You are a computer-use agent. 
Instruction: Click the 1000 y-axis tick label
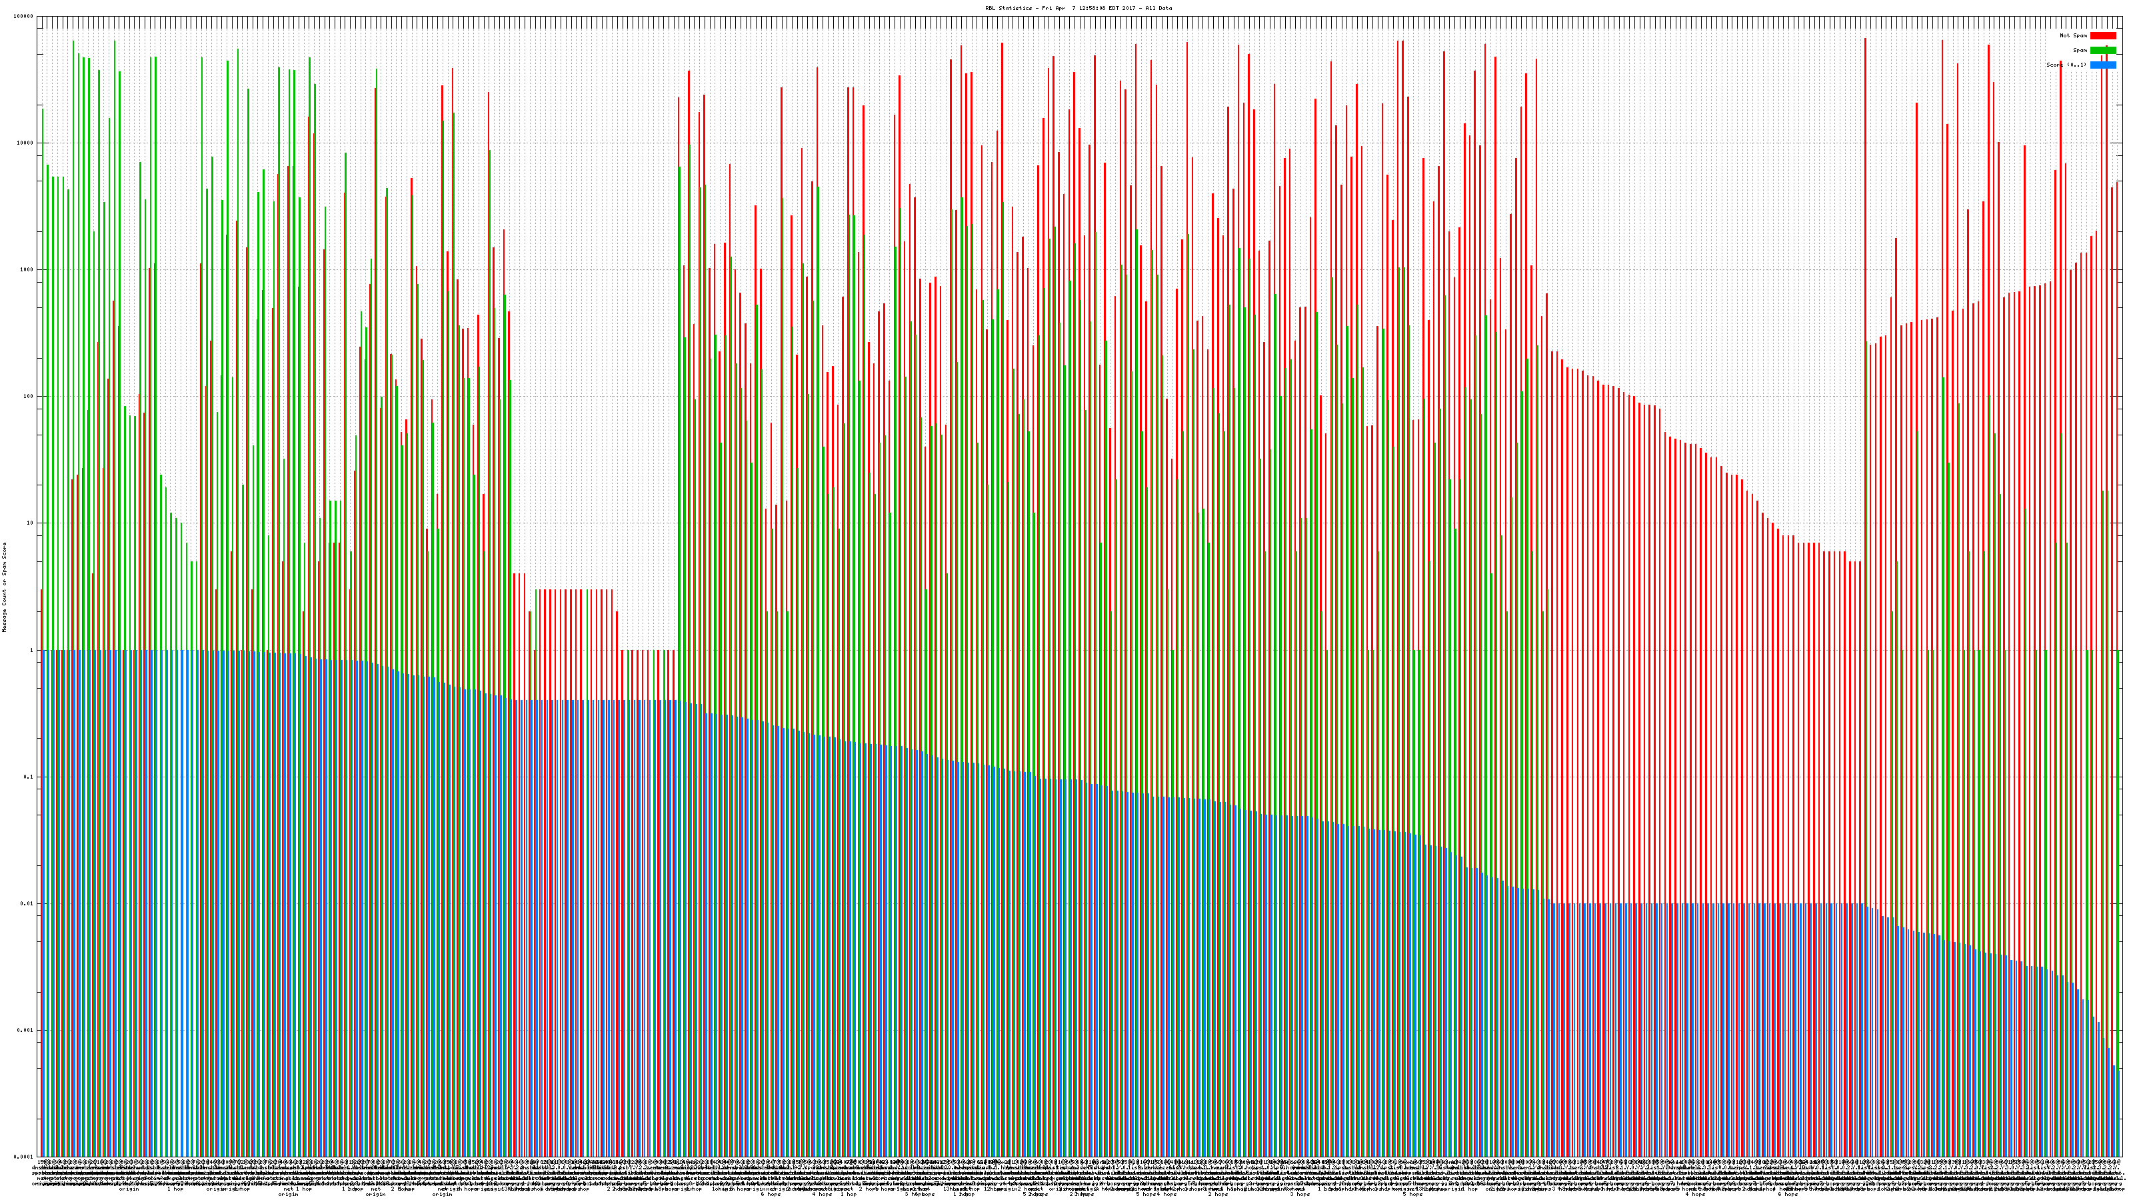pyautogui.click(x=27, y=270)
